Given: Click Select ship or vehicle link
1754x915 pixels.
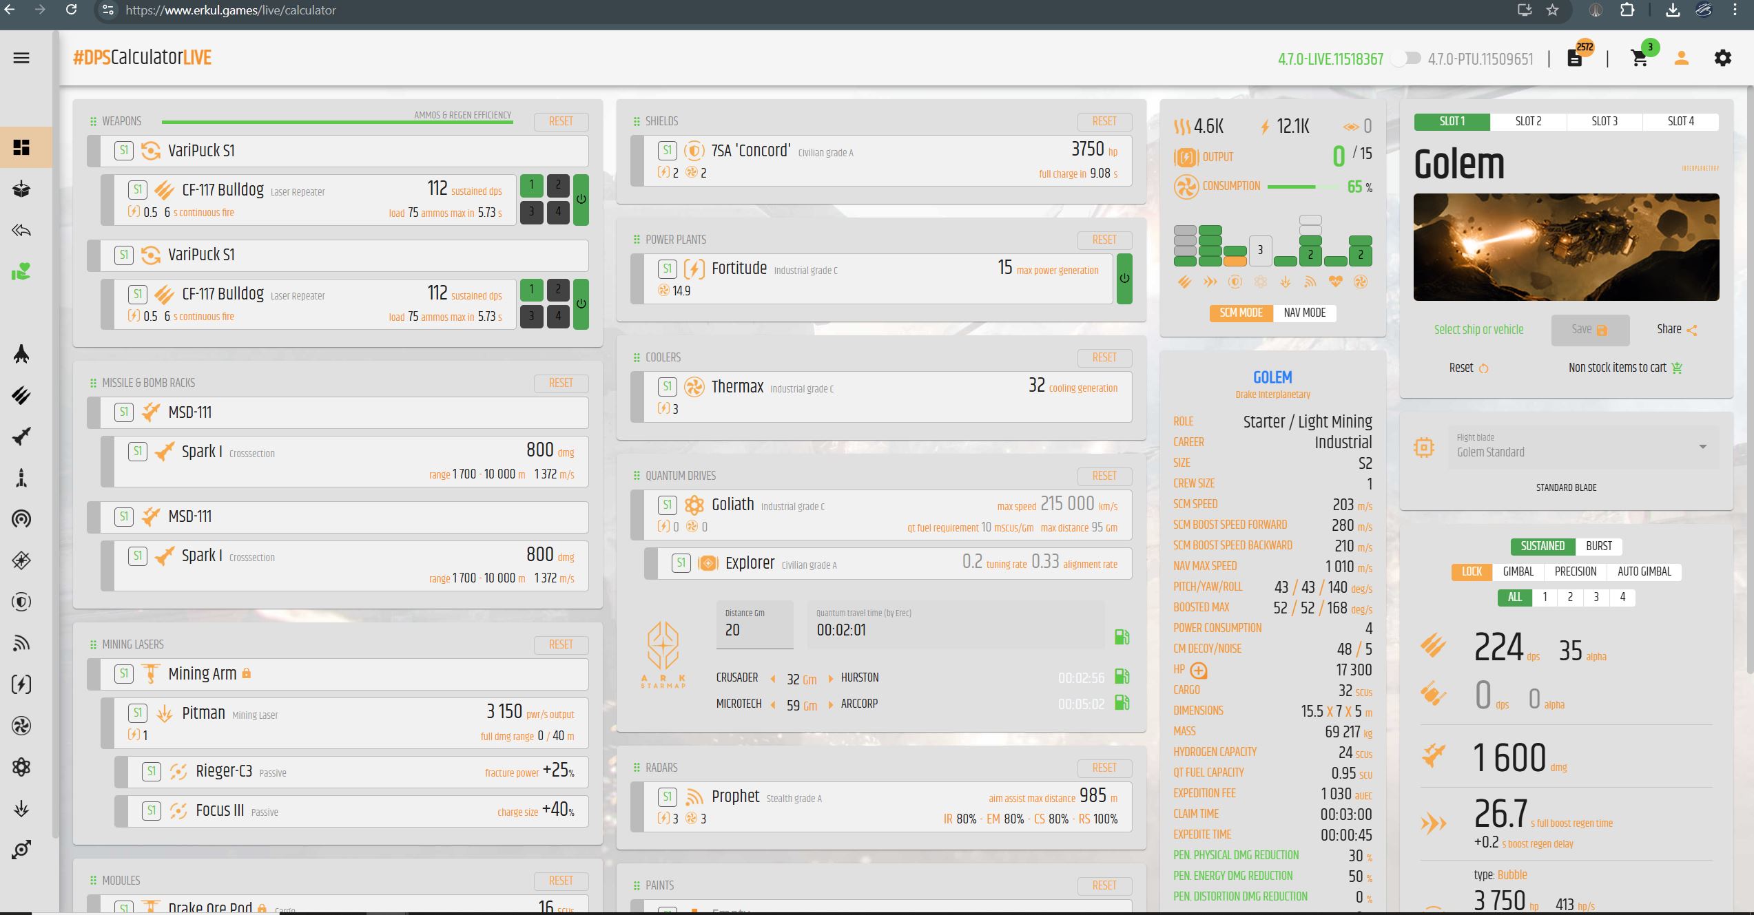Looking at the screenshot, I should (x=1479, y=329).
